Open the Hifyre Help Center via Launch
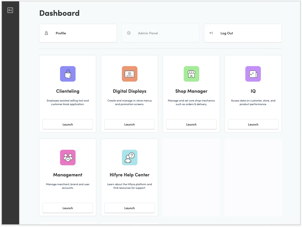The height and width of the screenshot is (227, 302). [x=129, y=208]
